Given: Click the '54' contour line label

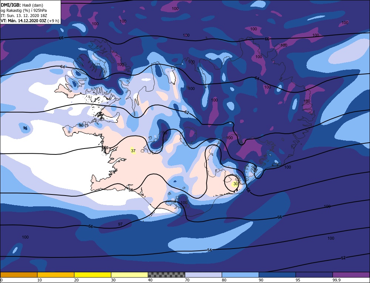Looking at the screenshot, I should point(209,250).
